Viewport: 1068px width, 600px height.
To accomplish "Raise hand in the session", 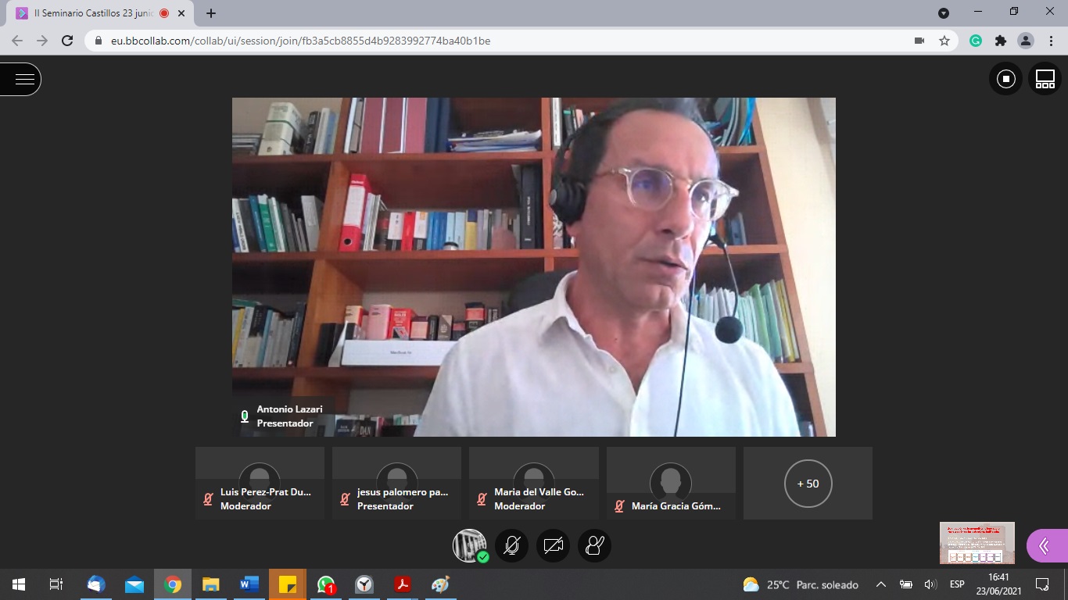I will (x=594, y=545).
